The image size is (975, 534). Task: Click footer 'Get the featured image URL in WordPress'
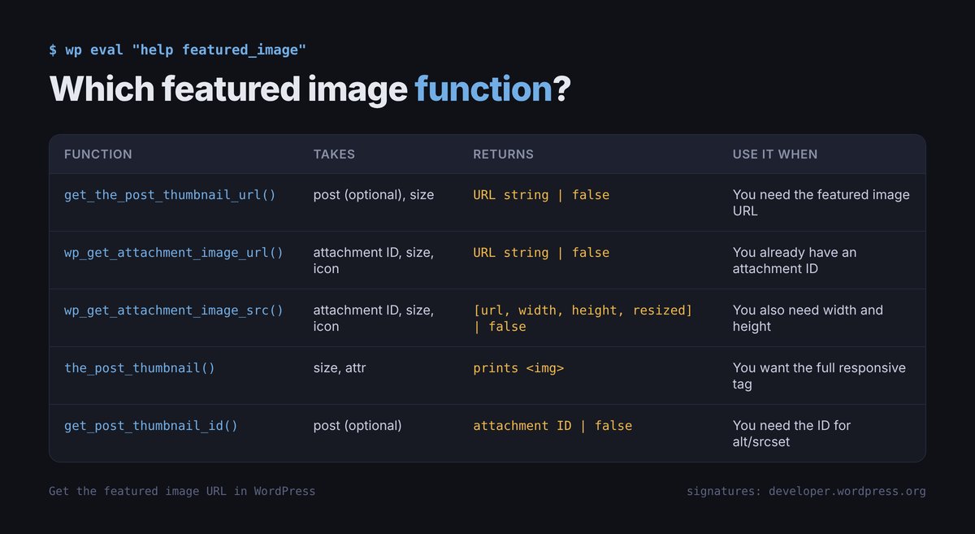182,491
